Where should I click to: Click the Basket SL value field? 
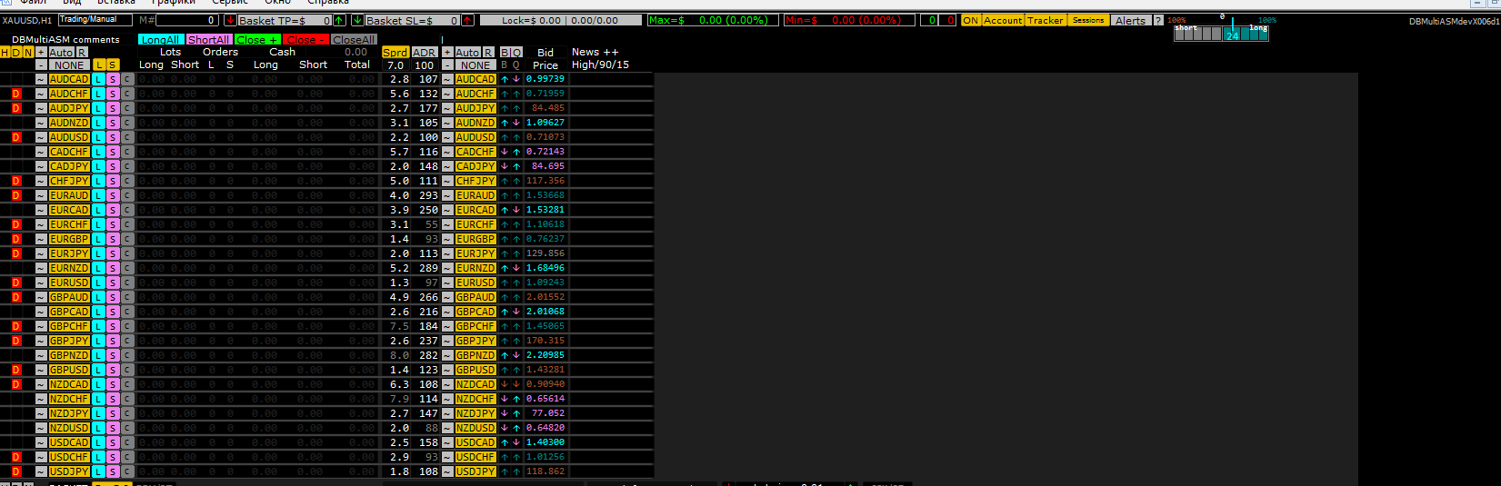(x=413, y=20)
